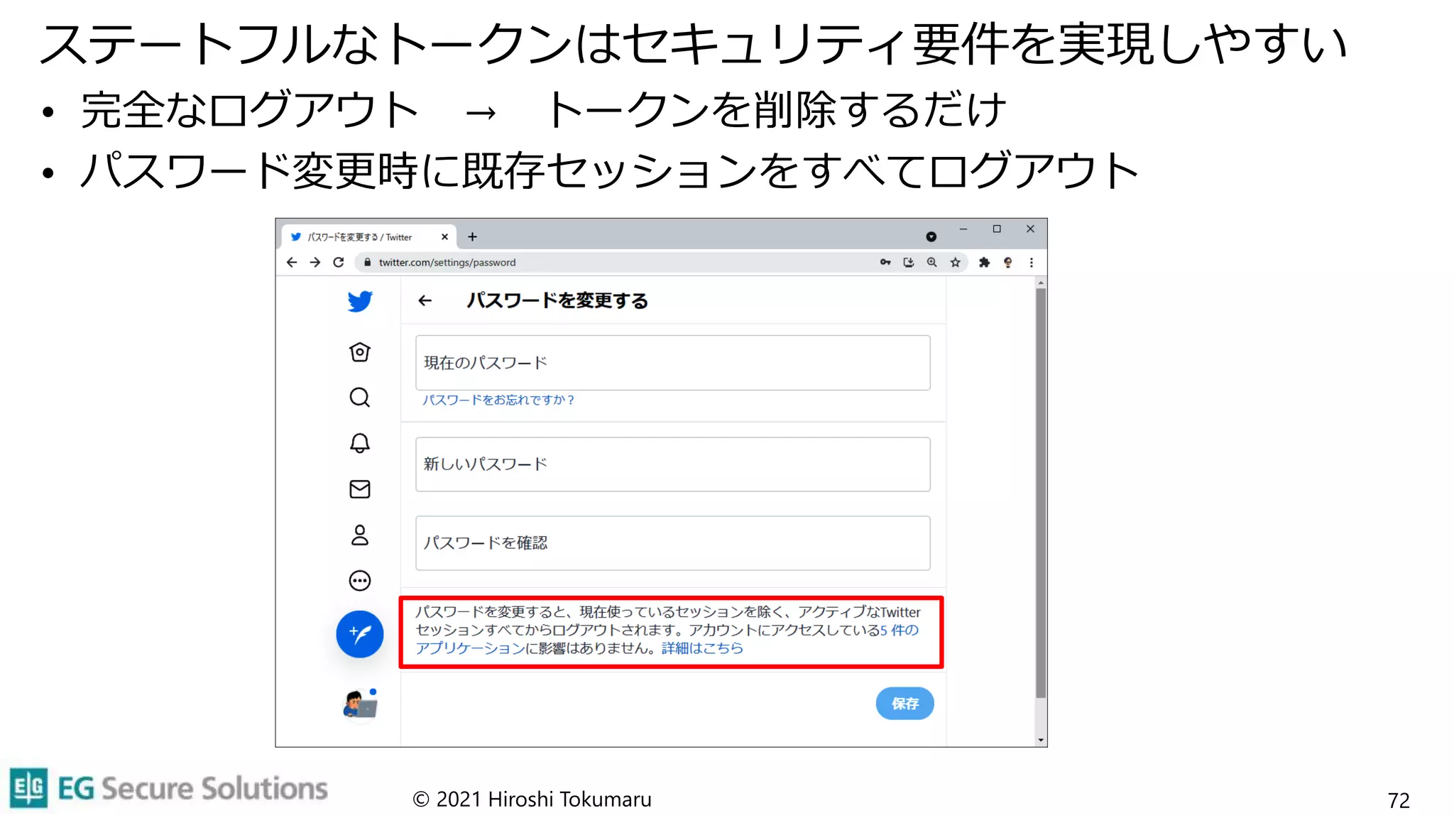Focus the パスワードを確認 field
The width and height of the screenshot is (1454, 818).
click(x=673, y=543)
